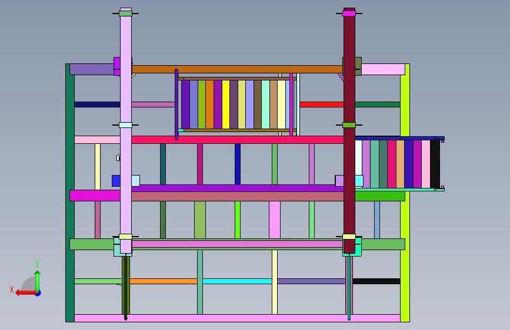This screenshot has width=510, height=330.
Task: Select the neon green narrow vertical strut
Action: click(238, 220)
